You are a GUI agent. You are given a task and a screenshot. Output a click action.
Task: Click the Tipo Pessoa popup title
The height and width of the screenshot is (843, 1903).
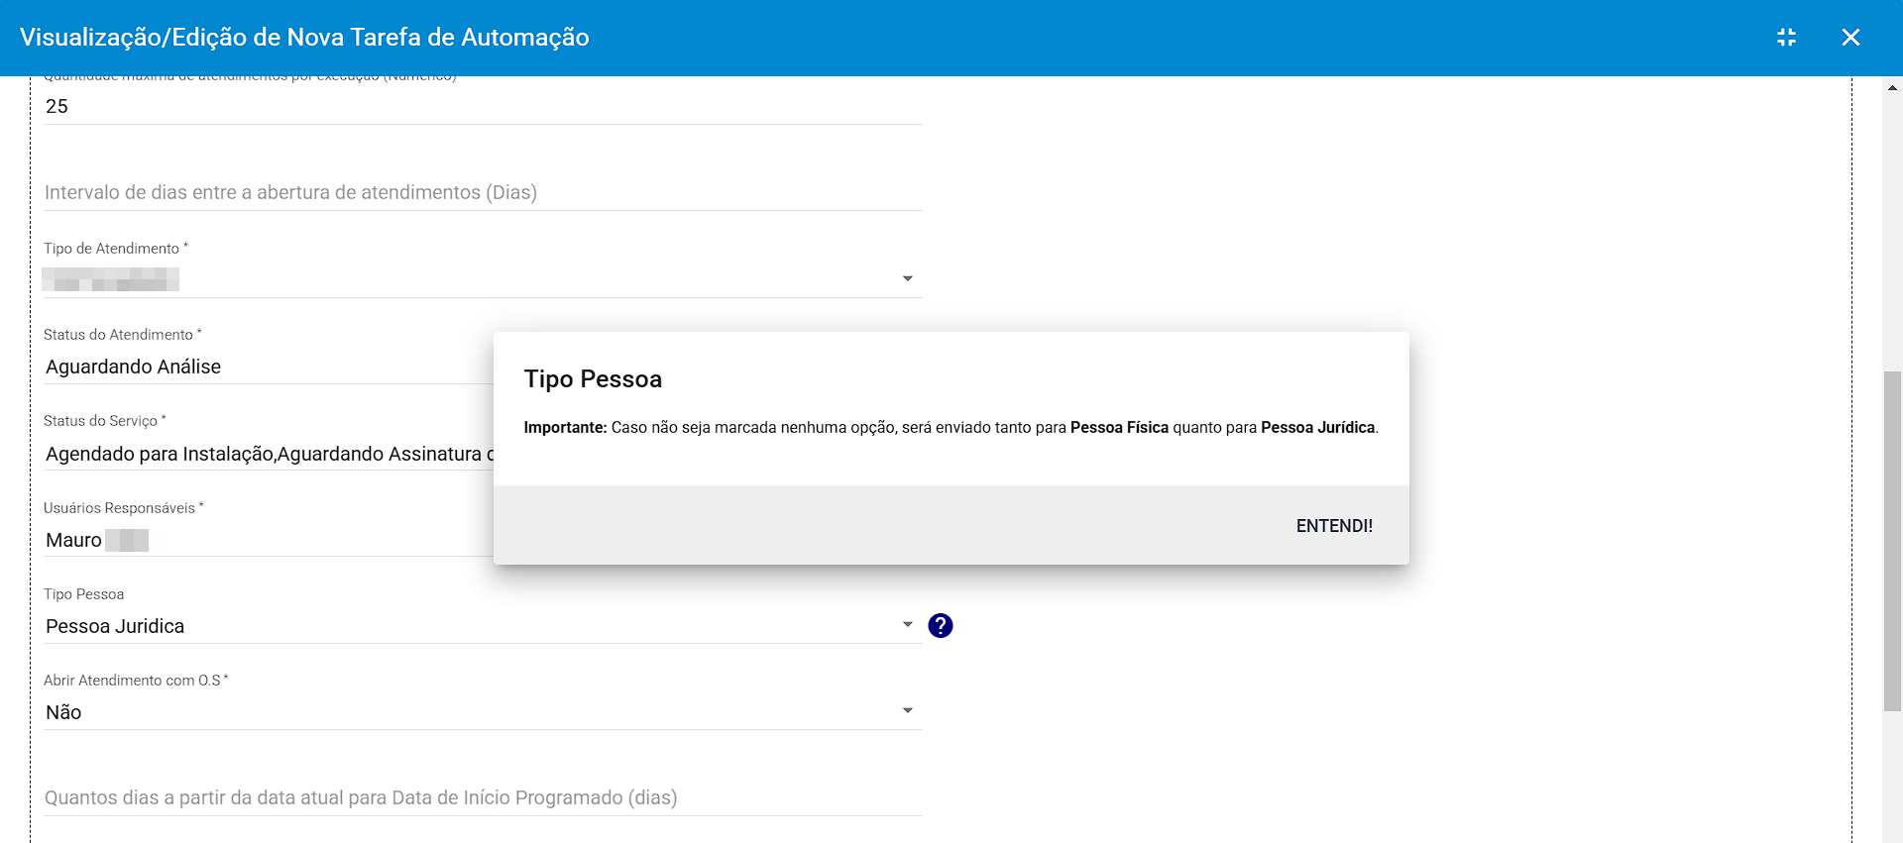(x=593, y=379)
